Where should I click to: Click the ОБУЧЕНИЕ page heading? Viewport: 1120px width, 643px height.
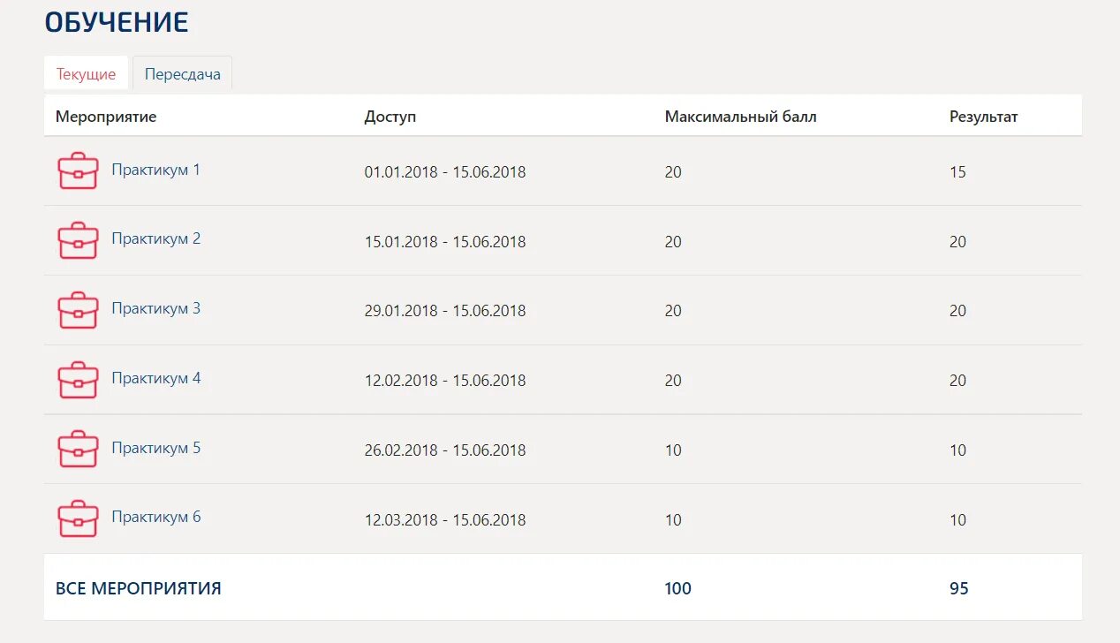[x=117, y=23]
